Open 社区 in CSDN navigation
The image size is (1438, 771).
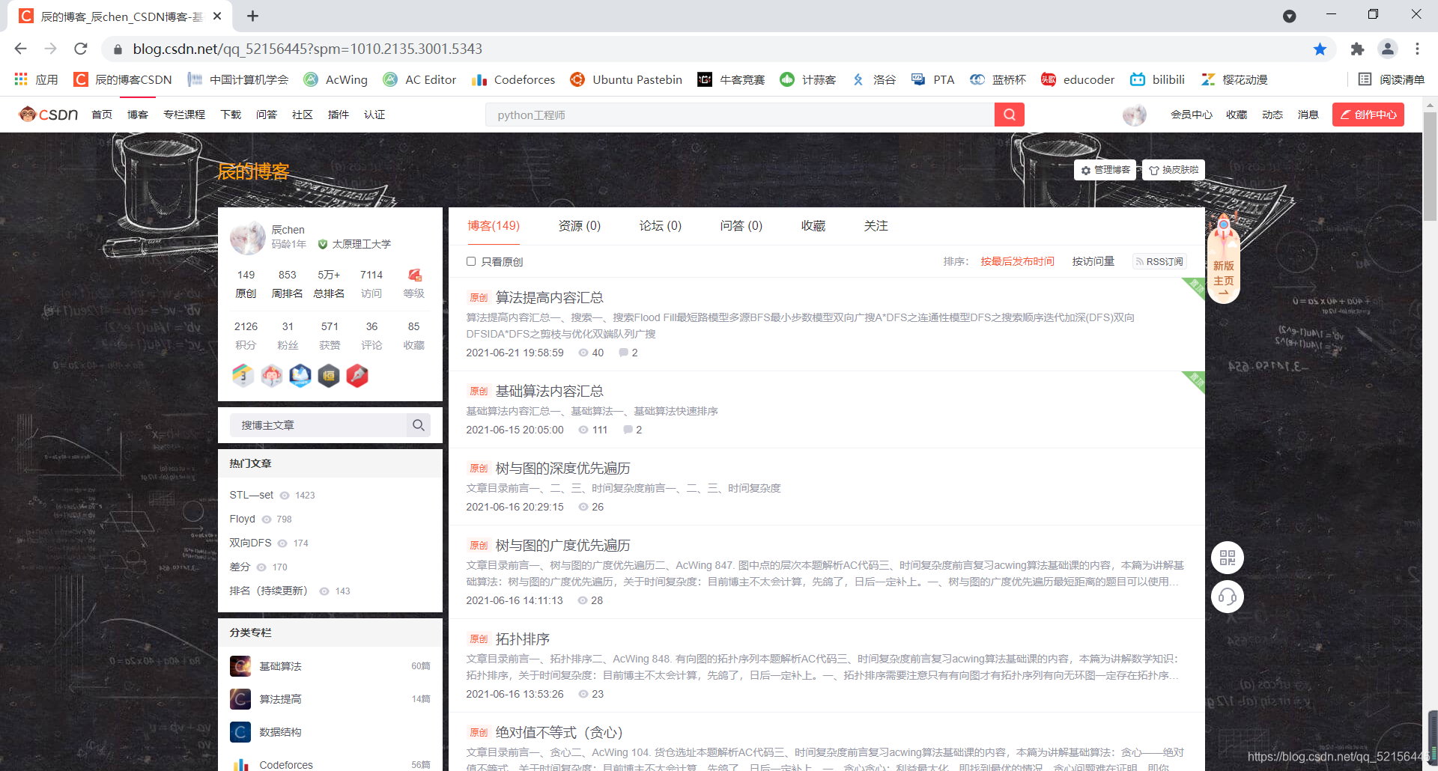coord(303,115)
